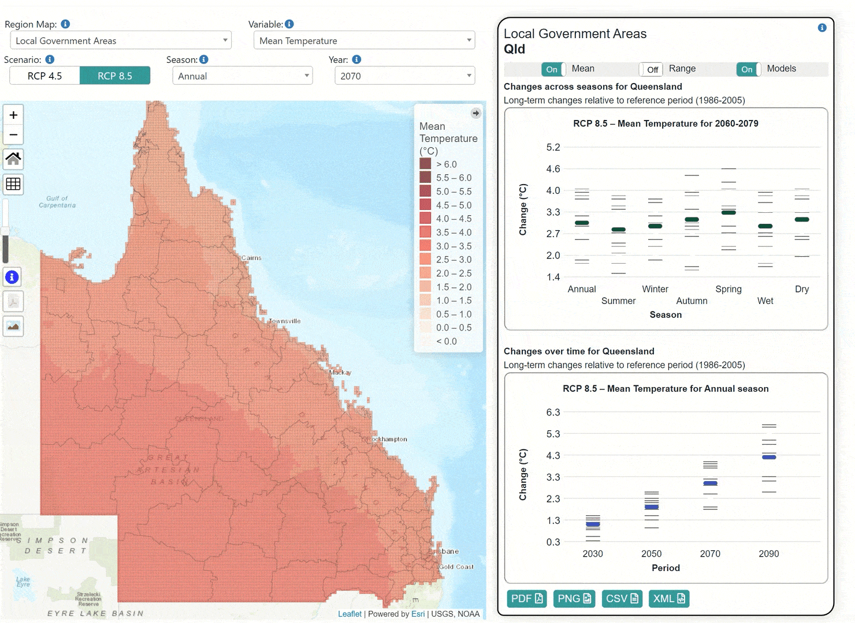Zoom in on the map

[x=13, y=115]
